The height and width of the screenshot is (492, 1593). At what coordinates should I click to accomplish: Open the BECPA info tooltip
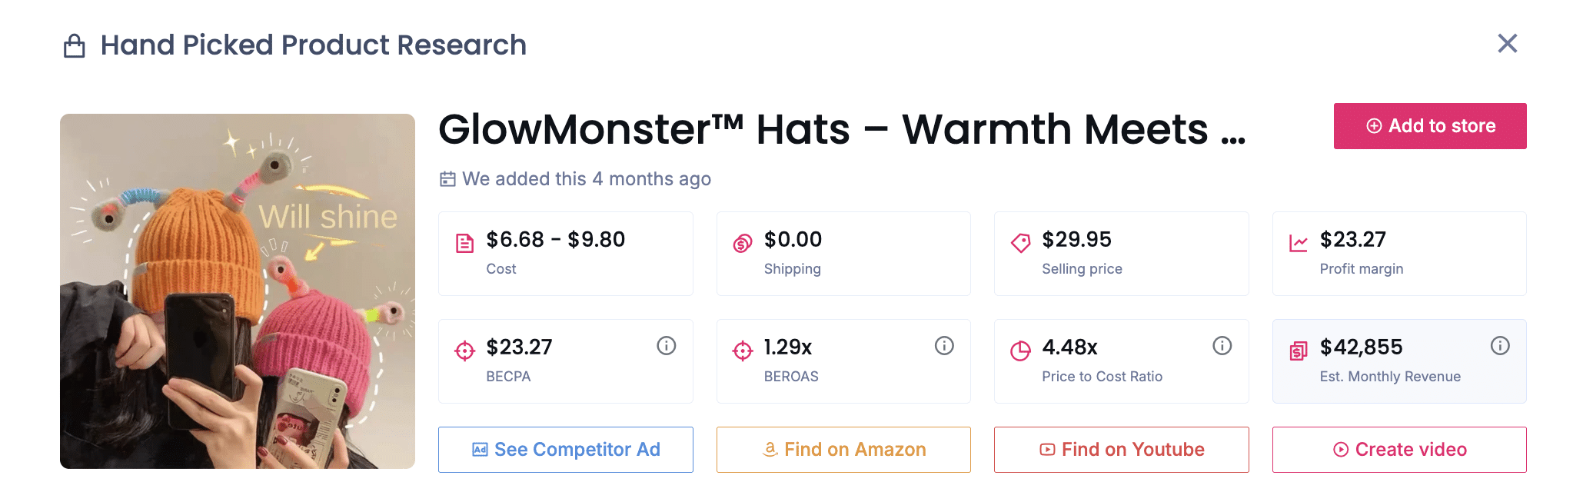(x=666, y=345)
